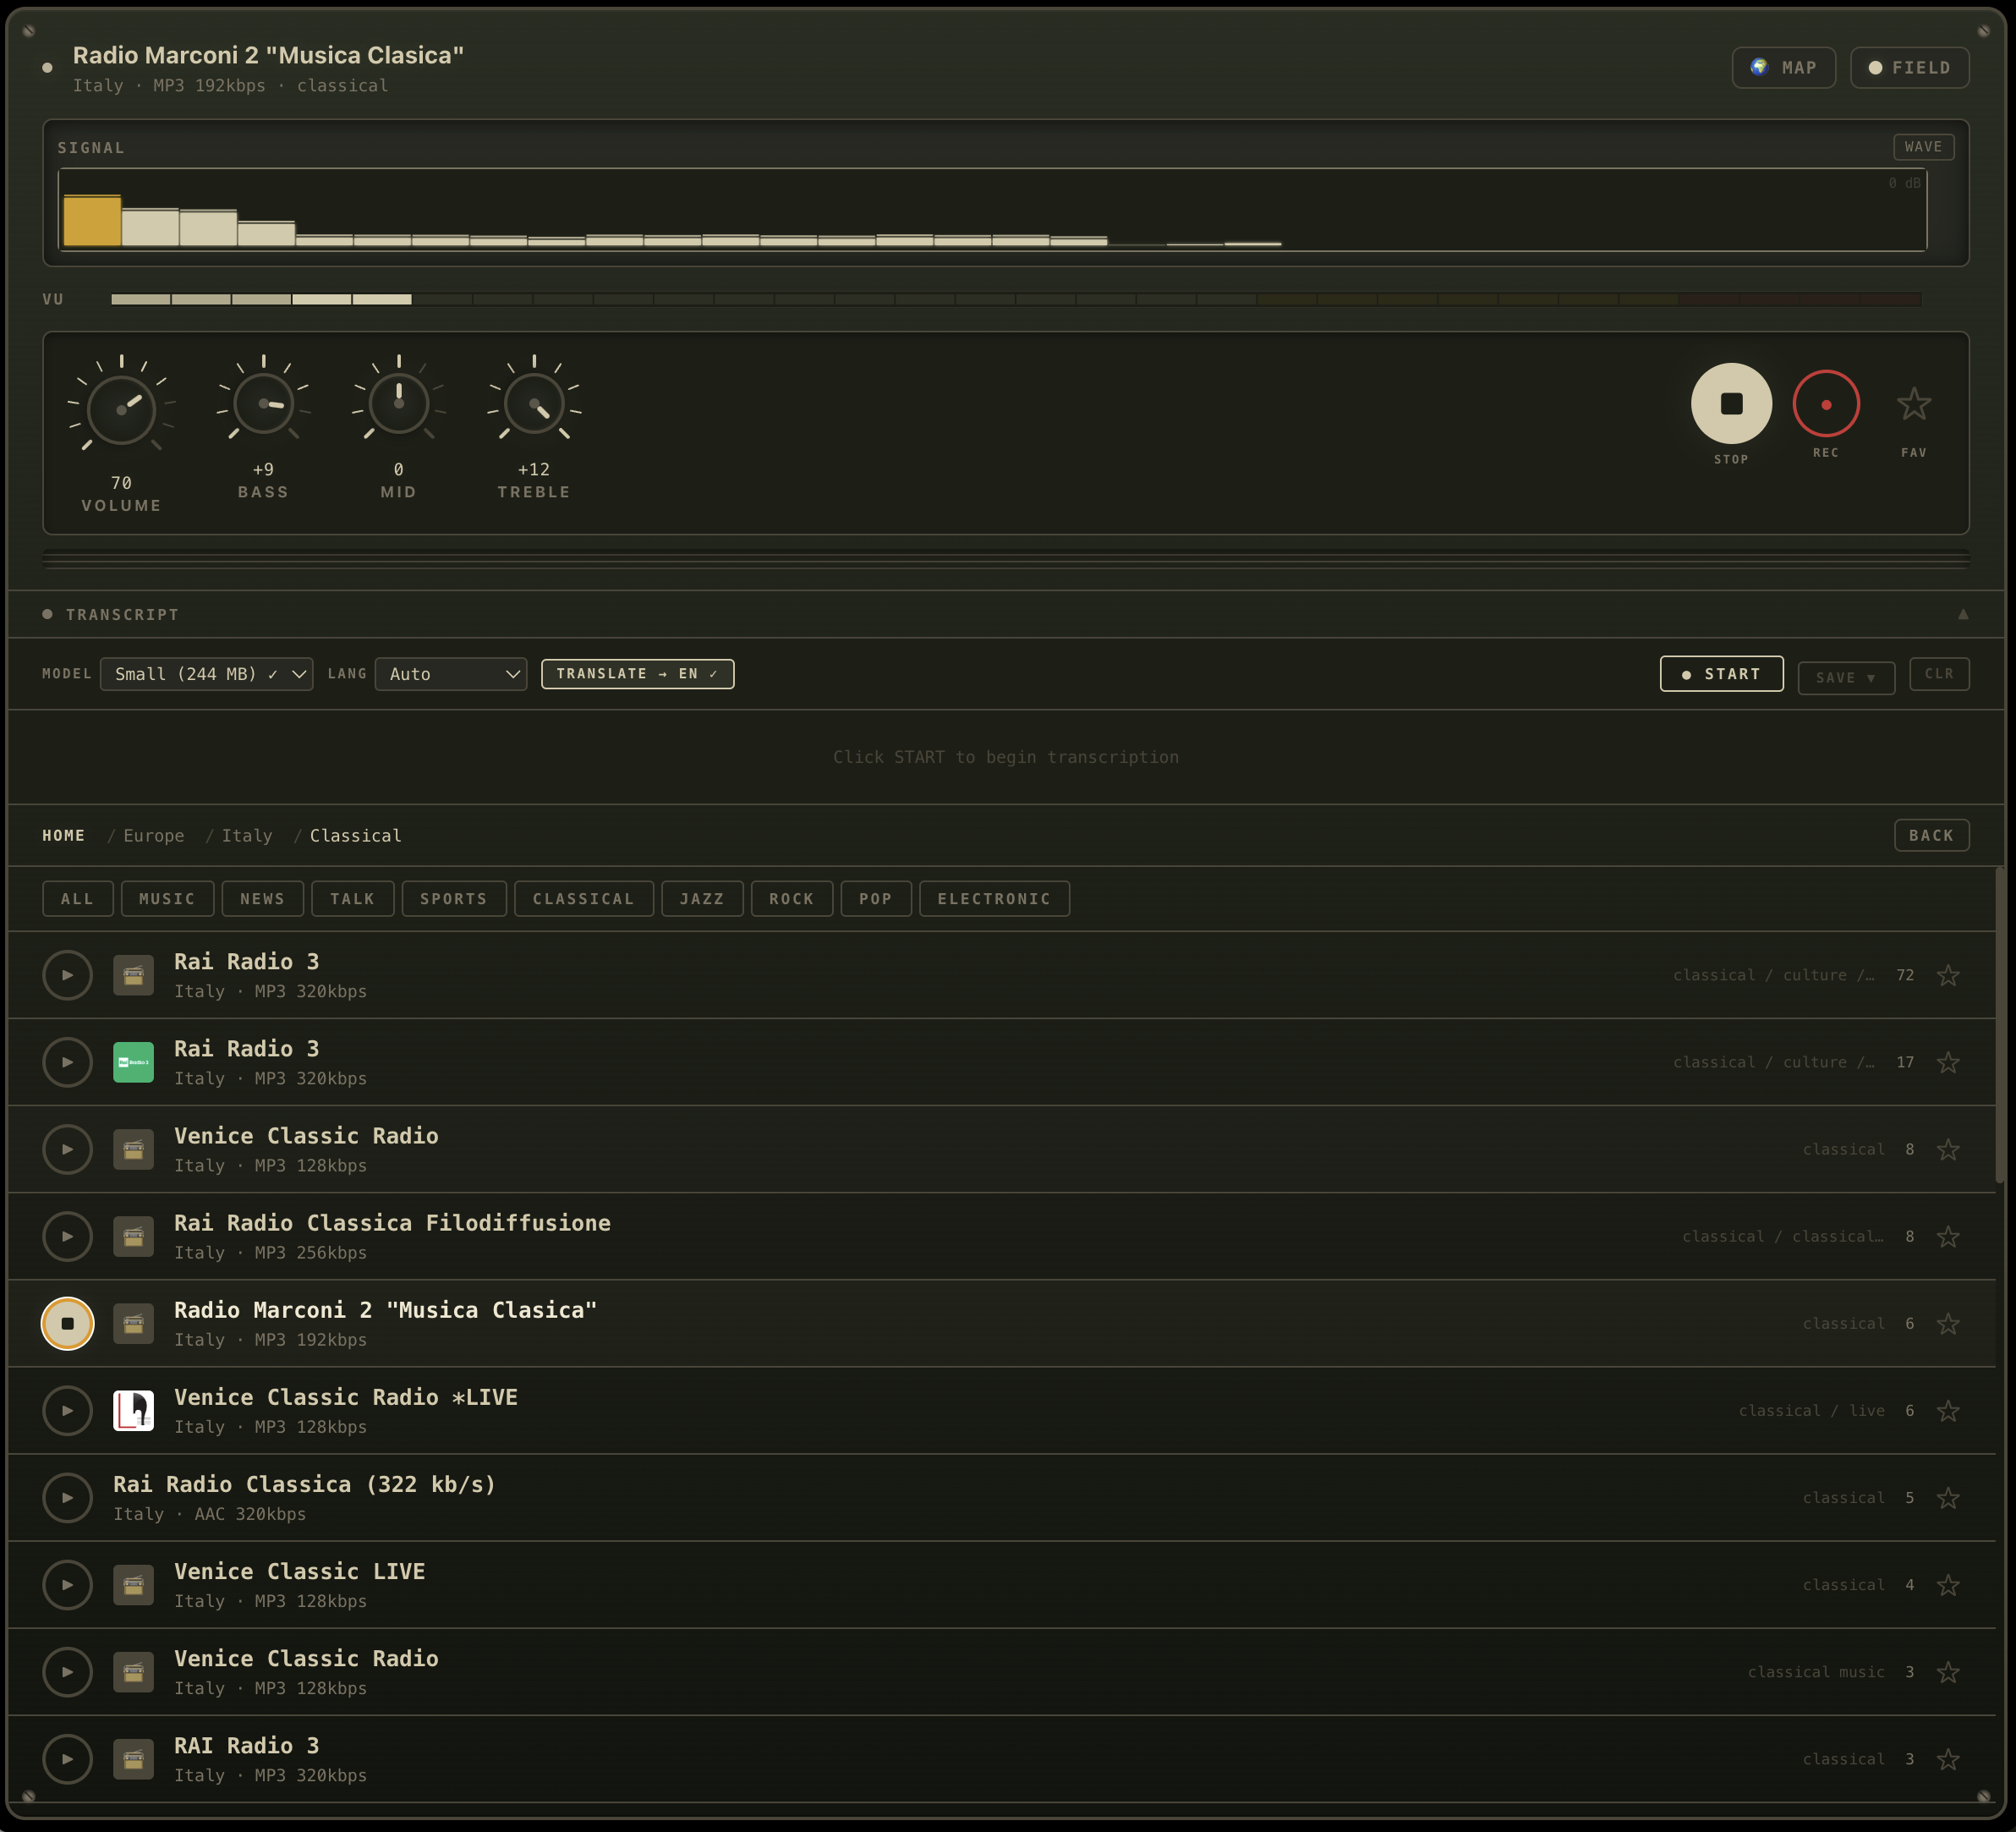The height and width of the screenshot is (1832, 2016).
Task: Open the MODEL dropdown showing Small (244 MB)
Action: (206, 673)
